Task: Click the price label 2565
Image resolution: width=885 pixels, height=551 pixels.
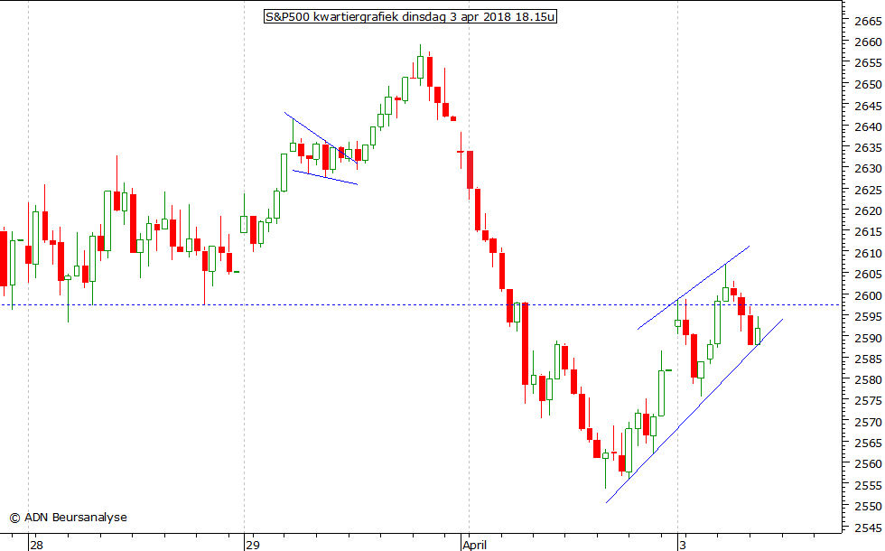Action: pyautogui.click(x=868, y=444)
